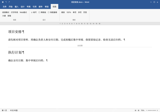160x112 pixels.
Task: Select the 引用 tab
Action: tap(35, 7)
